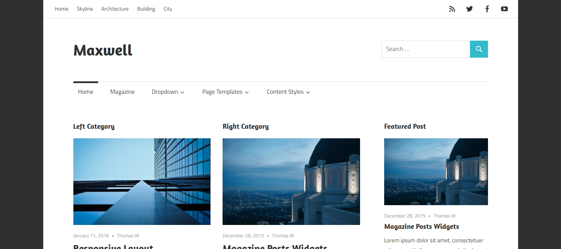Click Thomas W author under Right Category
The image size is (561, 249).
(283, 236)
